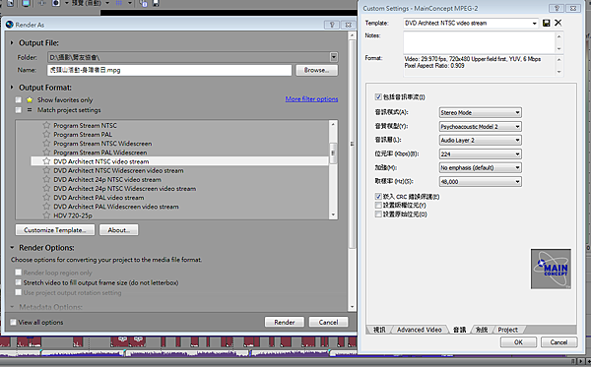Image resolution: width=591 pixels, height=367 pixels.
Task: Star DVD Architect 24p NTSC video stream
Action: 46,179
